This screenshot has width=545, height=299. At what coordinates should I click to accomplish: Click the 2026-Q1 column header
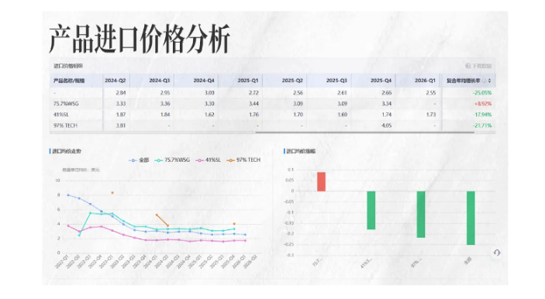425,81
